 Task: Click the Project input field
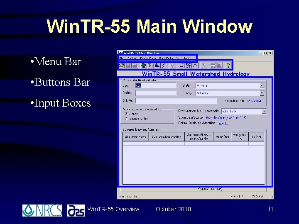[x=156, y=93]
